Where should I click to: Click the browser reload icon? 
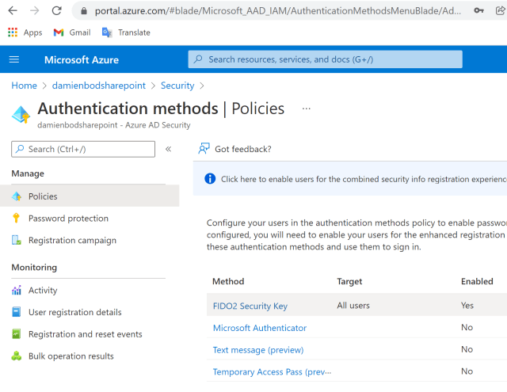pyautogui.click(x=56, y=11)
